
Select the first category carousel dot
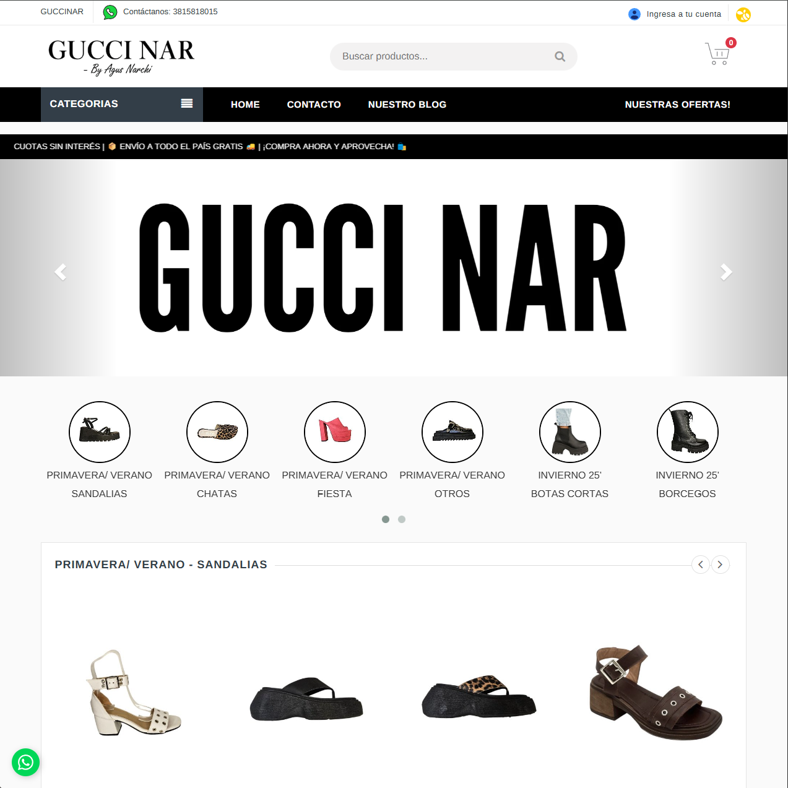386,519
